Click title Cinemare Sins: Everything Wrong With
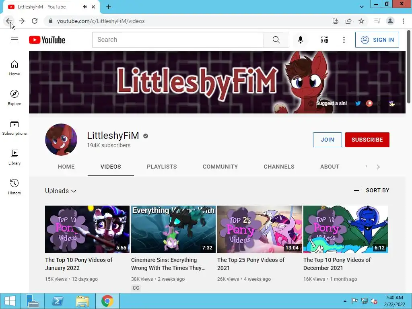The width and height of the screenshot is (412, 309). [168, 264]
